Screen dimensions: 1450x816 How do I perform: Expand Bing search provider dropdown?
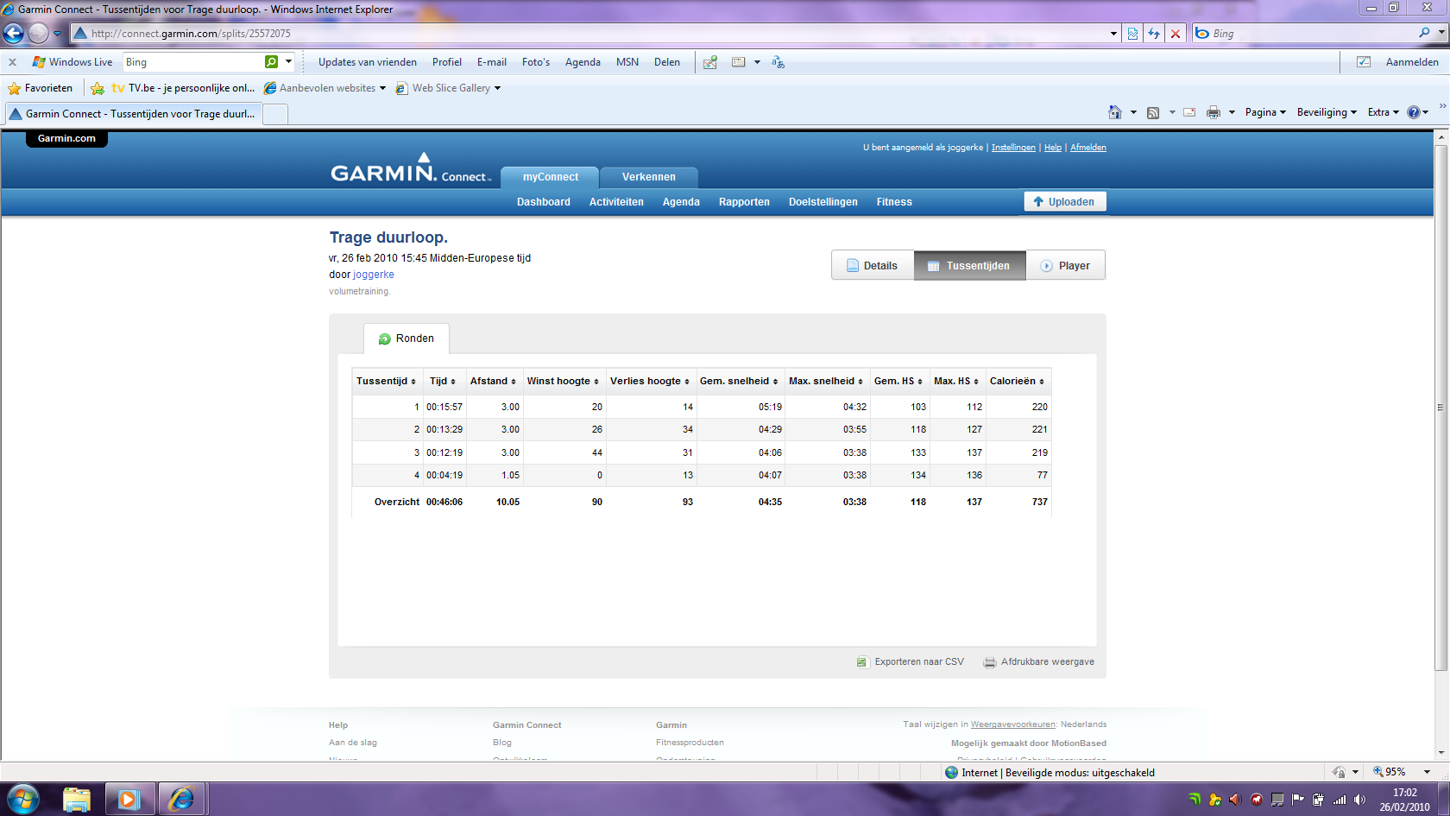[x=1441, y=34]
